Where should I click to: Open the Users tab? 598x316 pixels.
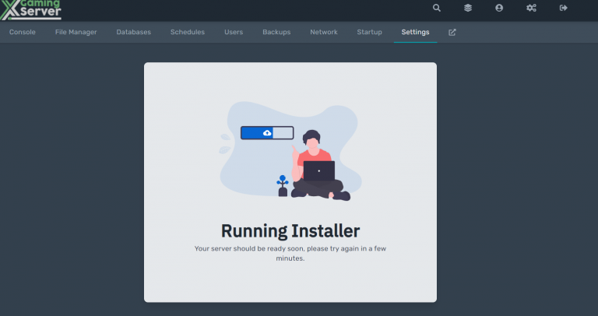click(x=234, y=33)
